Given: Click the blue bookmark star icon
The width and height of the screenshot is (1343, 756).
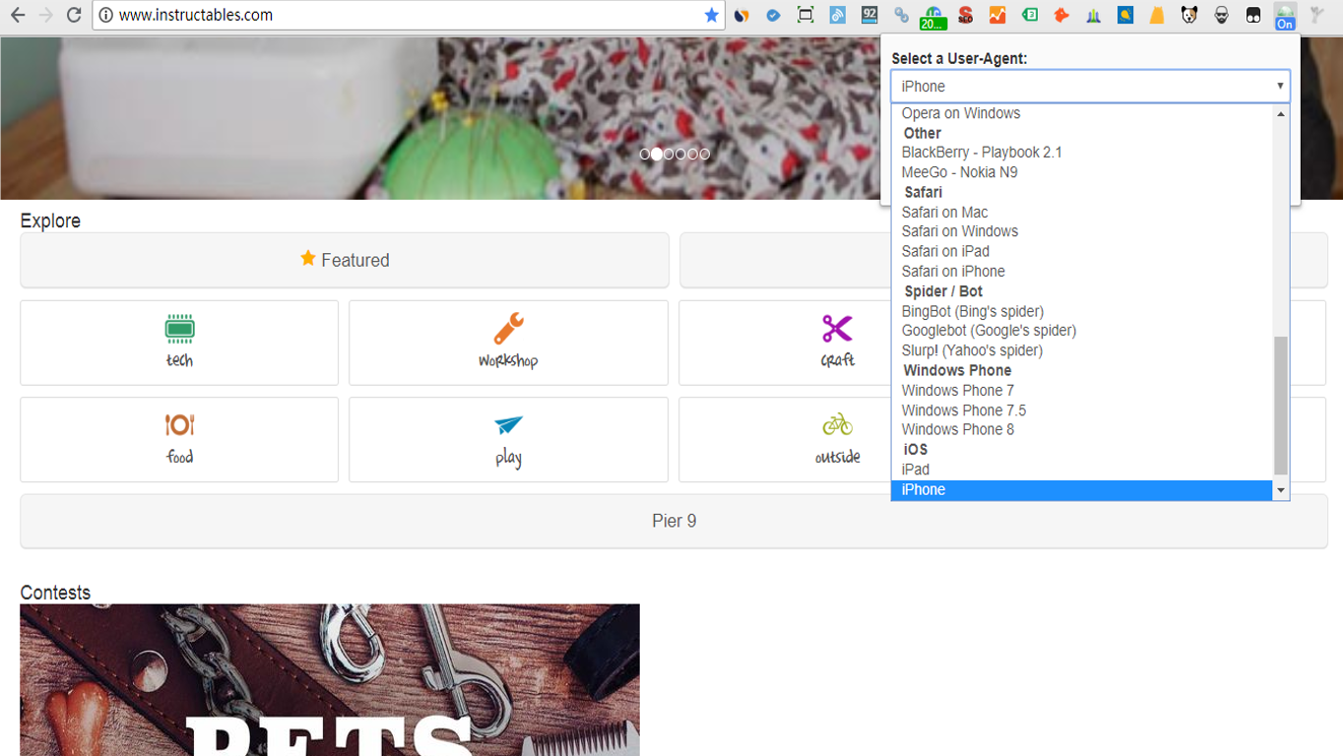Looking at the screenshot, I should 711,15.
